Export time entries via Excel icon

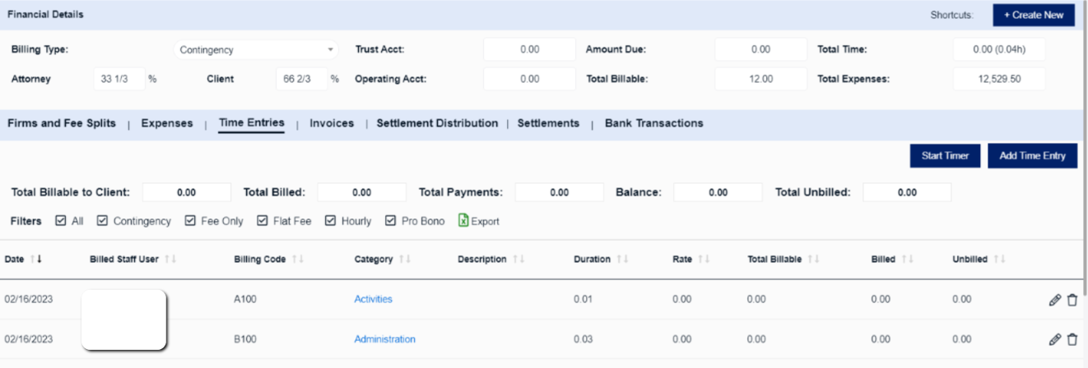463,221
